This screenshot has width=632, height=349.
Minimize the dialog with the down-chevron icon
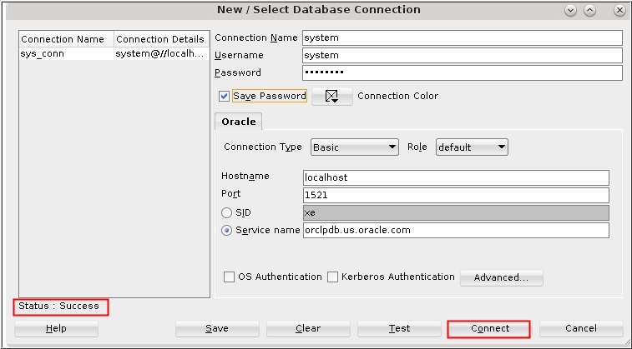tap(571, 11)
